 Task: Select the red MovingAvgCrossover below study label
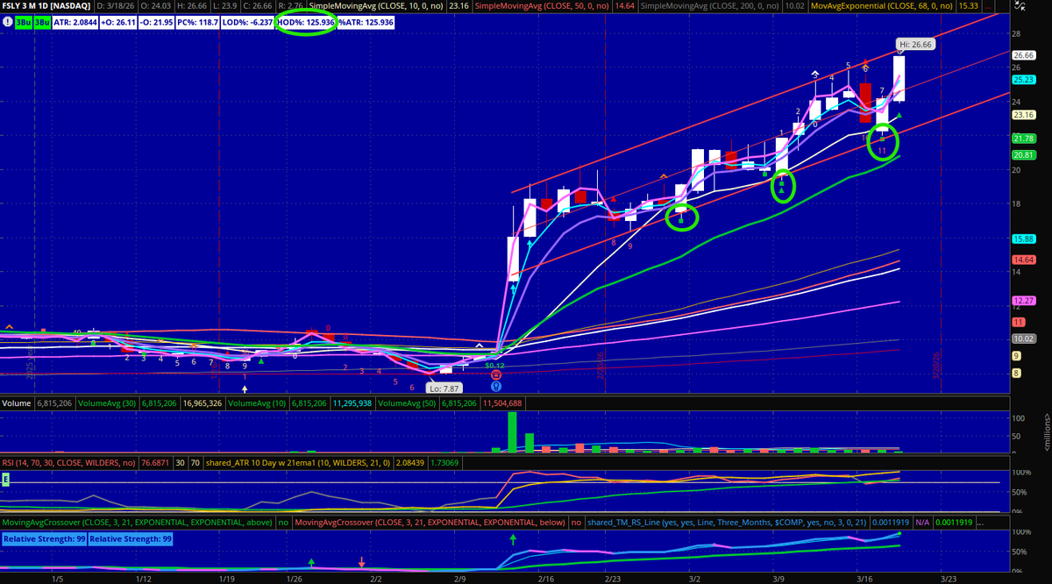(430, 522)
